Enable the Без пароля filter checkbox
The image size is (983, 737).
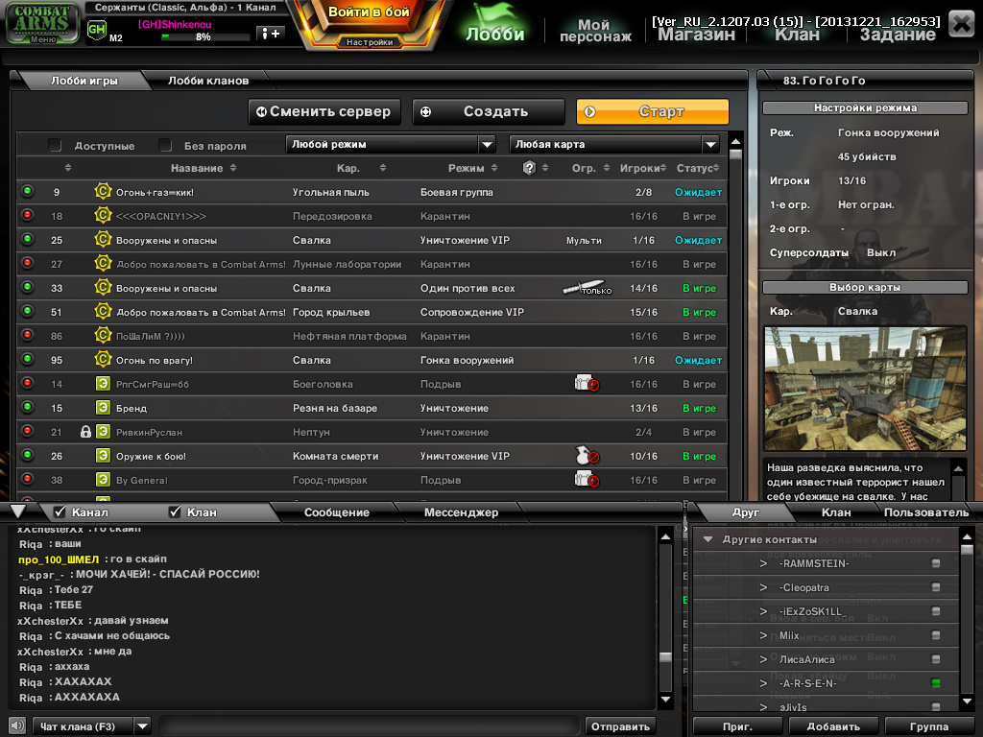pyautogui.click(x=165, y=146)
